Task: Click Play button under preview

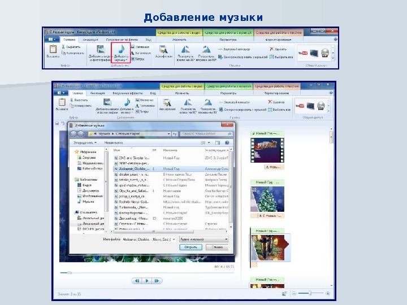Action: tap(147, 281)
